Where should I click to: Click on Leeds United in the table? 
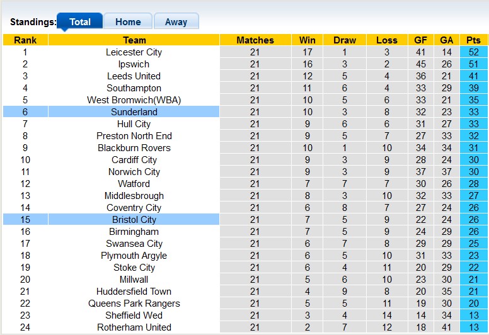[134, 76]
